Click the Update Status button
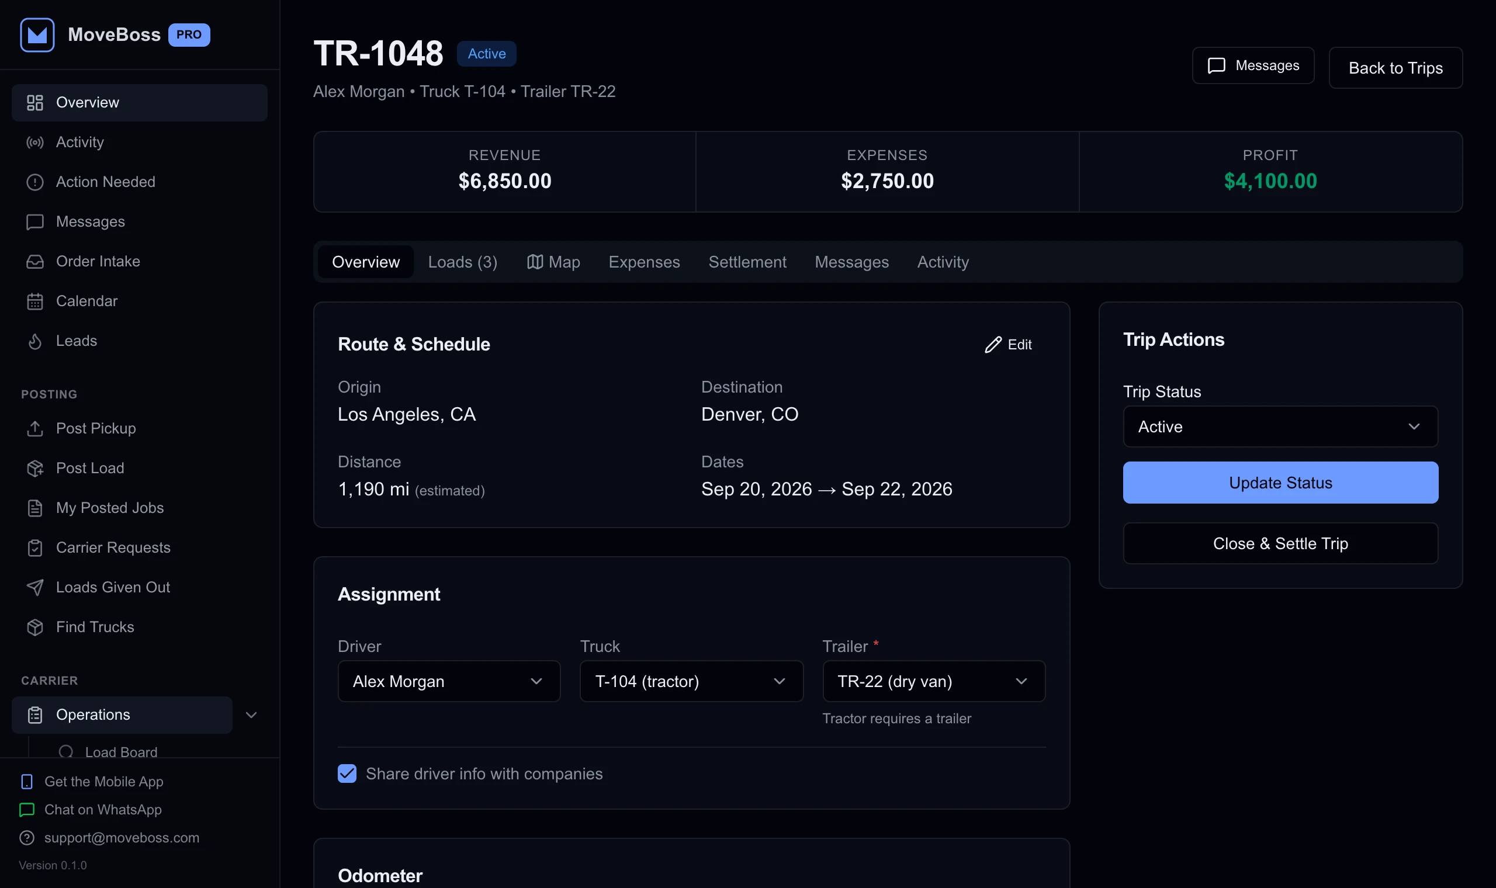This screenshot has width=1496, height=888. (x=1280, y=483)
